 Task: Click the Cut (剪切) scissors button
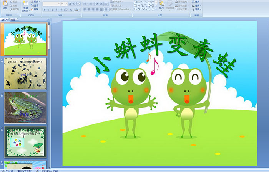pyautogui.click(x=13, y=2)
